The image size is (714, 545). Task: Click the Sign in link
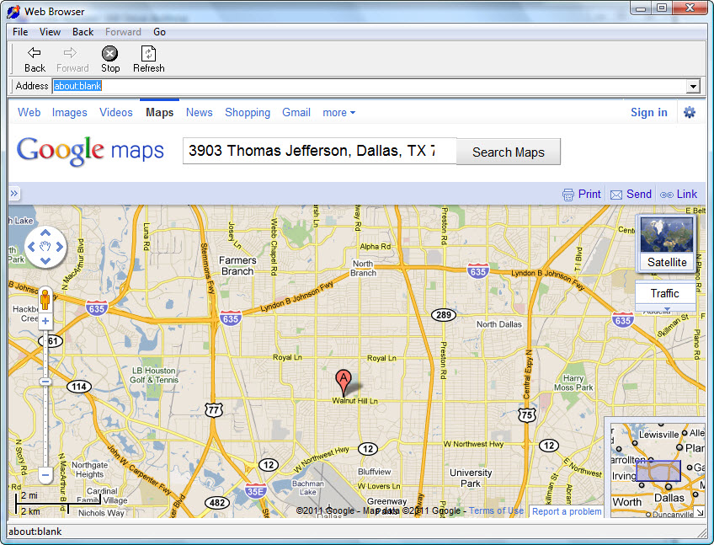coord(649,112)
